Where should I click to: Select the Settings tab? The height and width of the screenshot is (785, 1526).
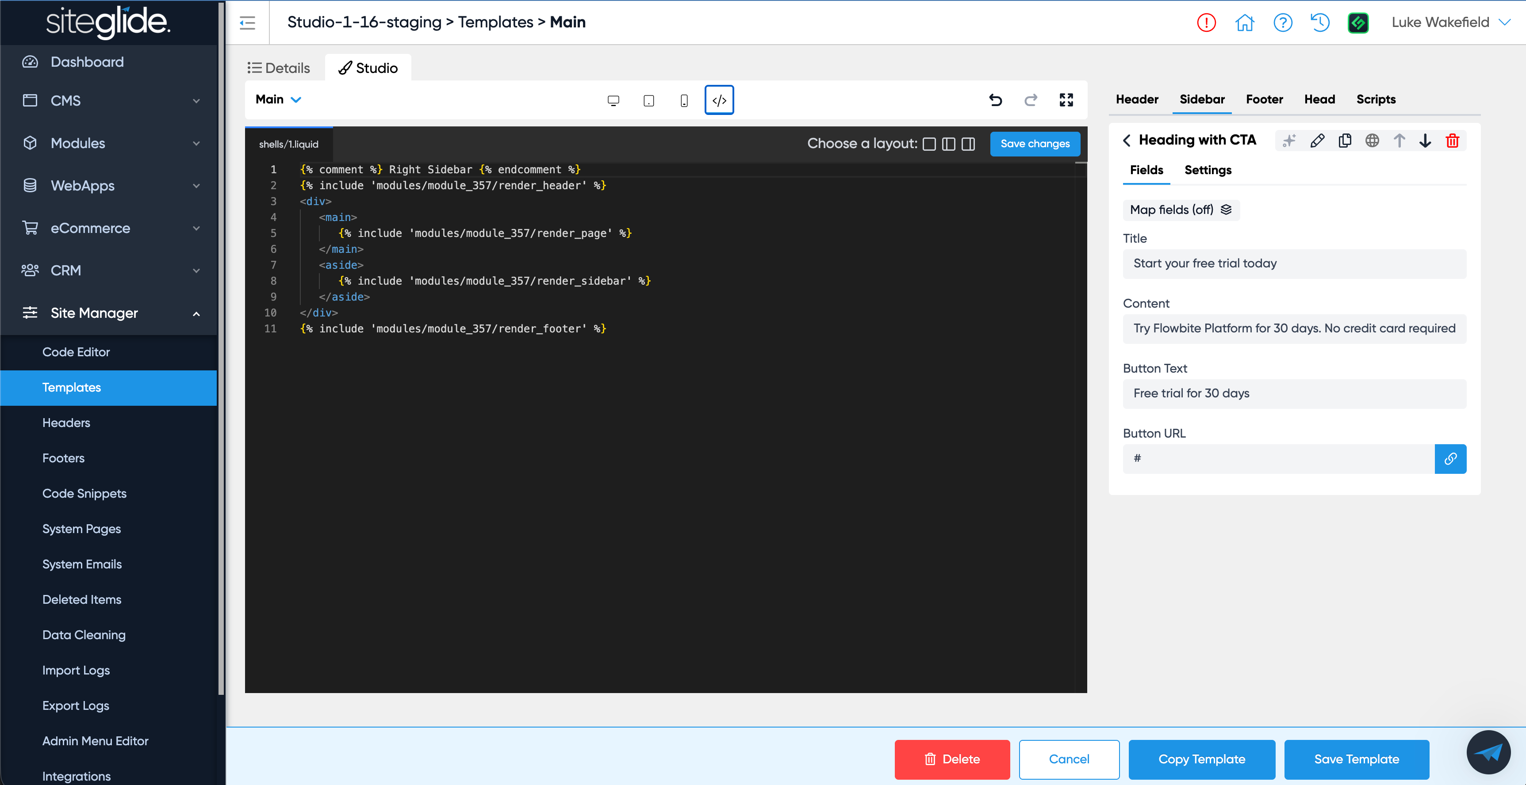click(1208, 171)
